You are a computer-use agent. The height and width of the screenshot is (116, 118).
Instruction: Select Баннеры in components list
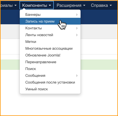point(50,15)
